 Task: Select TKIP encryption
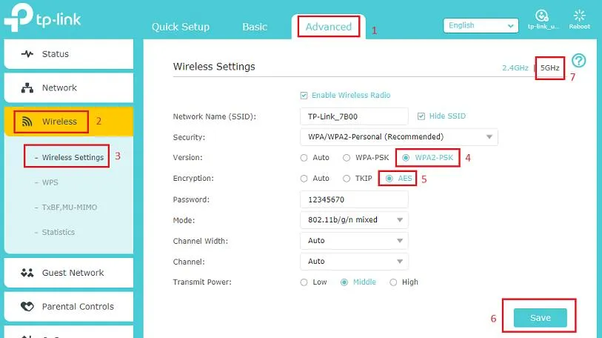pos(347,179)
